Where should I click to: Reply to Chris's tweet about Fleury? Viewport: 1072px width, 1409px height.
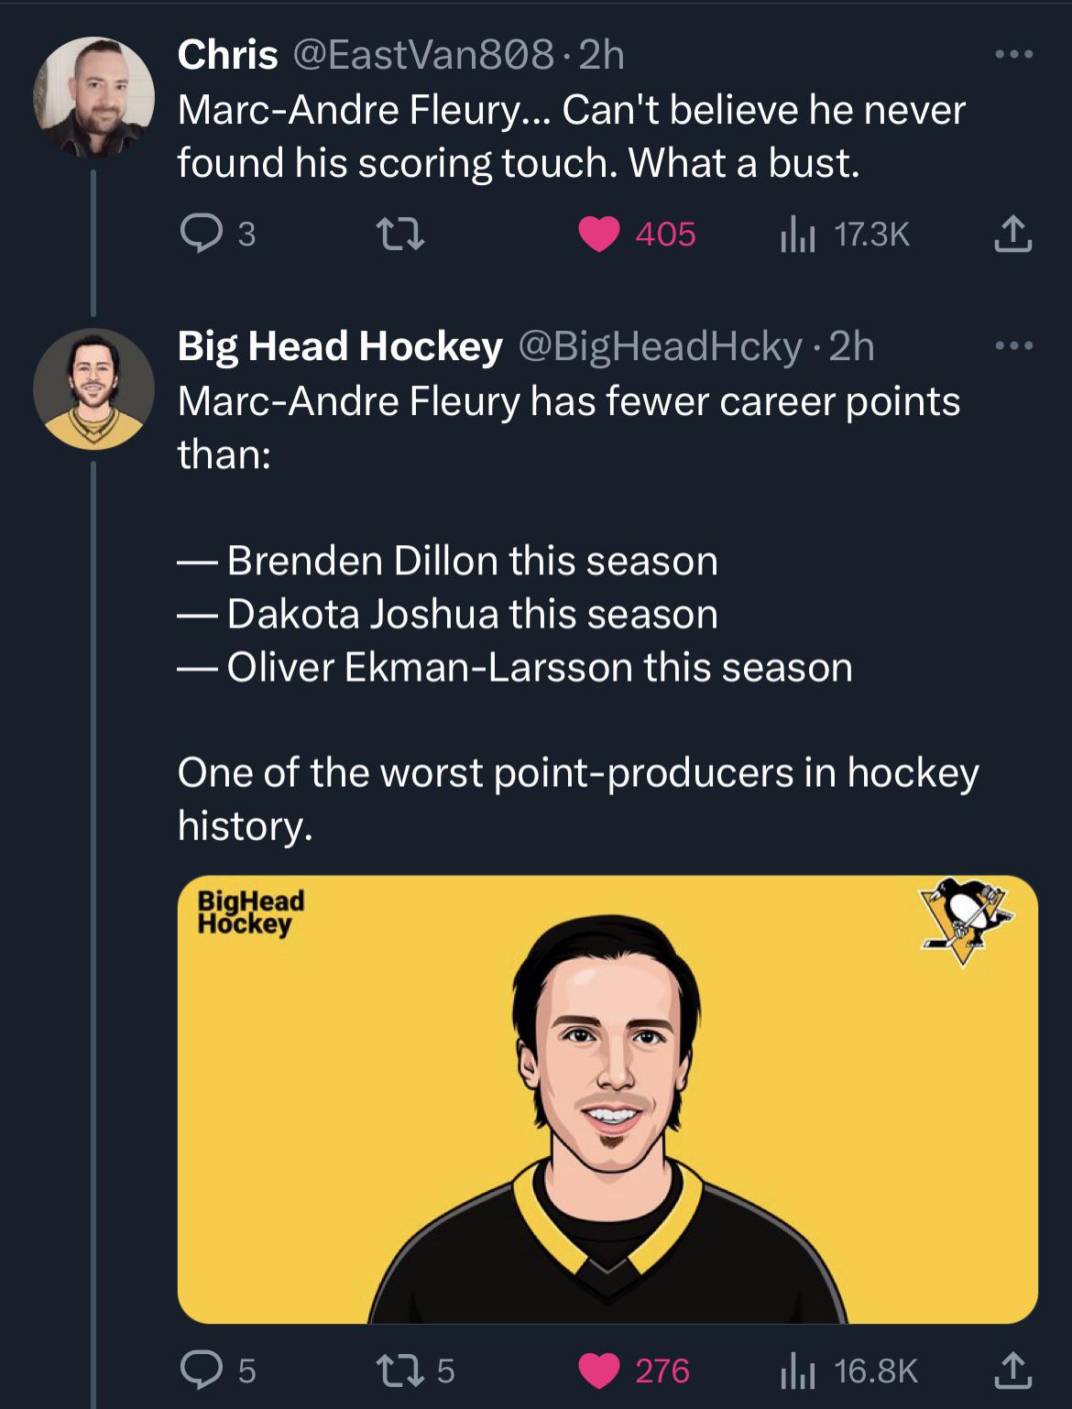click(201, 235)
